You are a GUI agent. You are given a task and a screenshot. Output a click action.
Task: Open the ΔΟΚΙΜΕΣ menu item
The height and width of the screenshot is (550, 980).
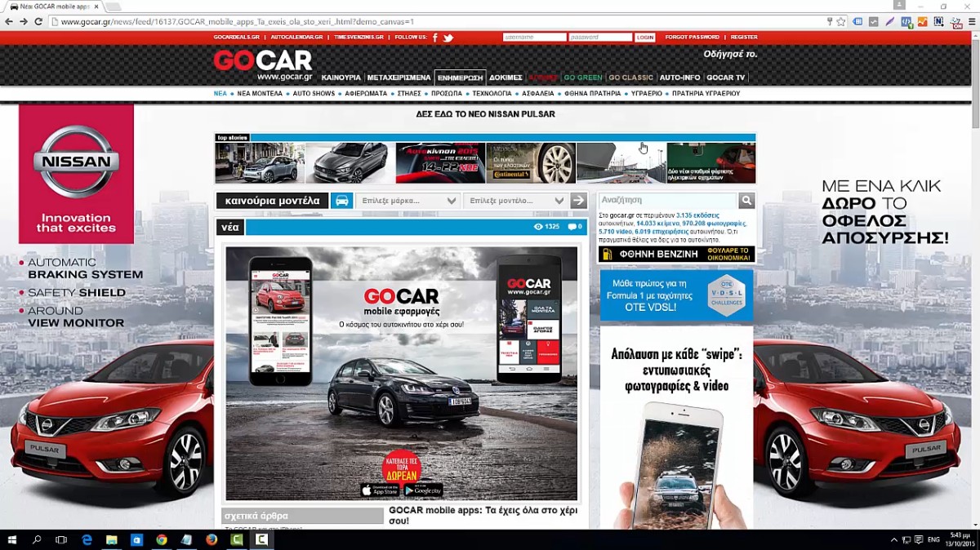click(506, 78)
